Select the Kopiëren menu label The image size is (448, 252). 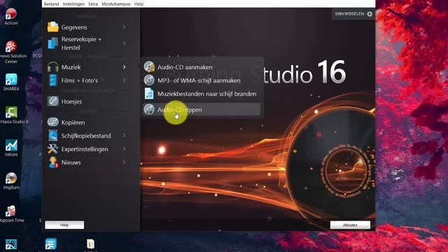[73, 122]
